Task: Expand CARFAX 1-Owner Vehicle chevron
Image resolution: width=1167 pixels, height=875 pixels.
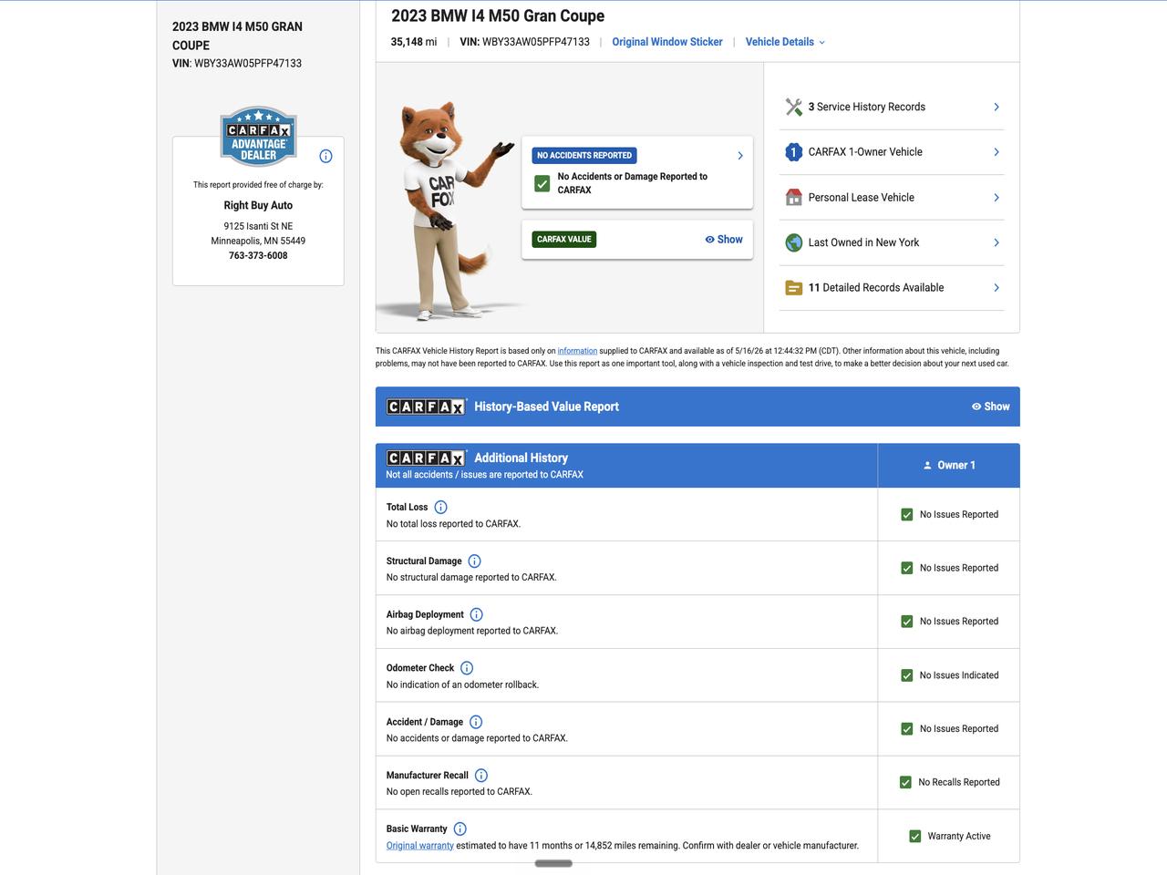Action: pyautogui.click(x=997, y=152)
